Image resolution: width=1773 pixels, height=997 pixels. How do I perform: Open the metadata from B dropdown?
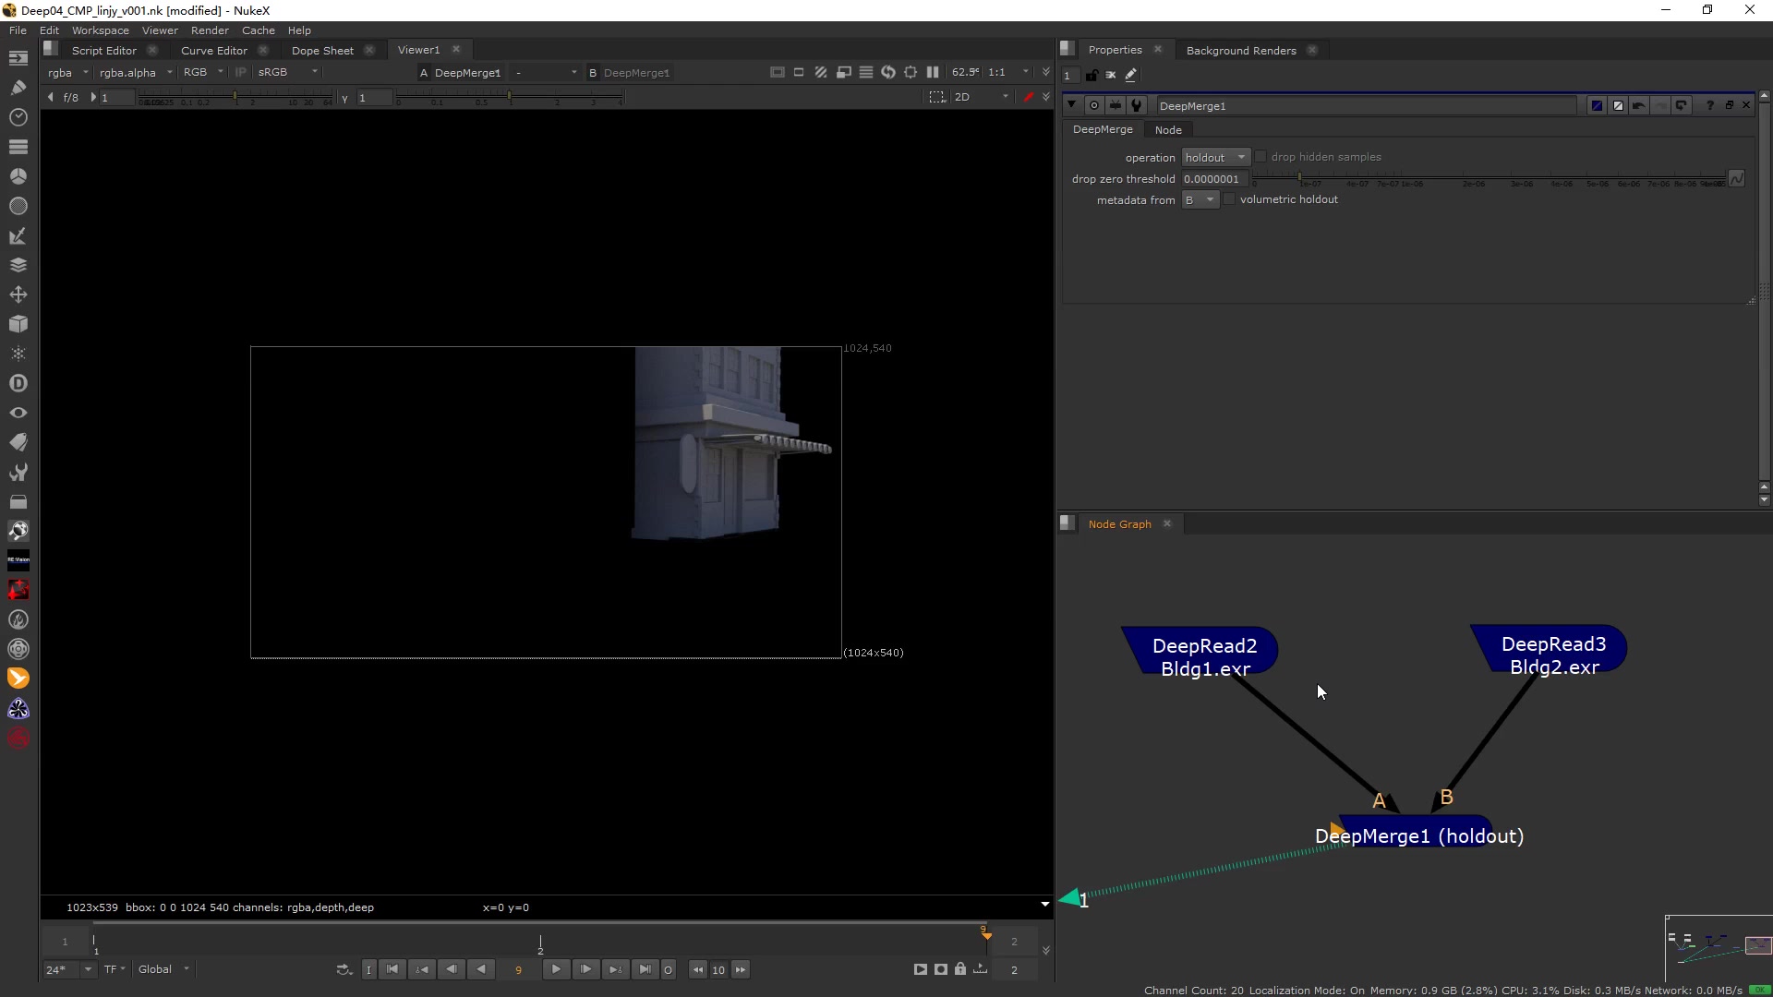point(1200,199)
